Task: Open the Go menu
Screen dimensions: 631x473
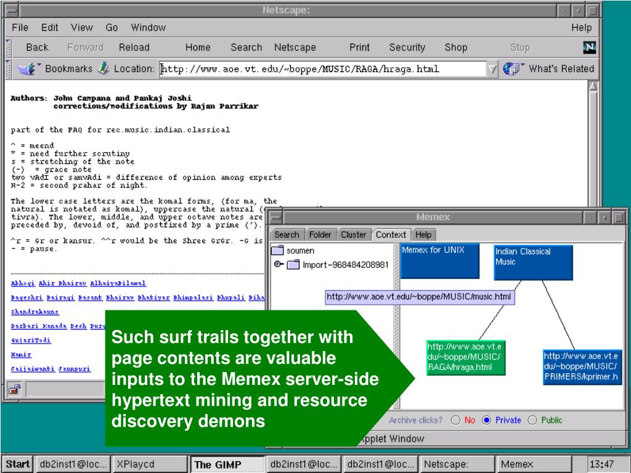Action: point(112,27)
